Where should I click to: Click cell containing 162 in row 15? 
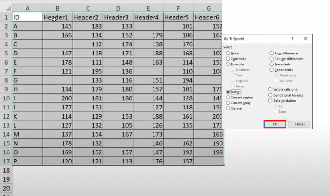coord(178,143)
